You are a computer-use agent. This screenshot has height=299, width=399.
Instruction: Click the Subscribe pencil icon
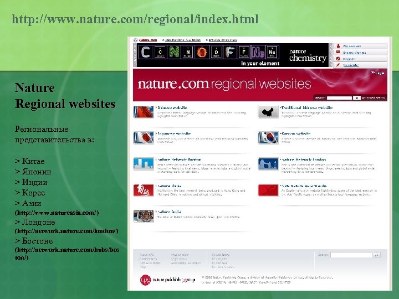tap(338, 65)
